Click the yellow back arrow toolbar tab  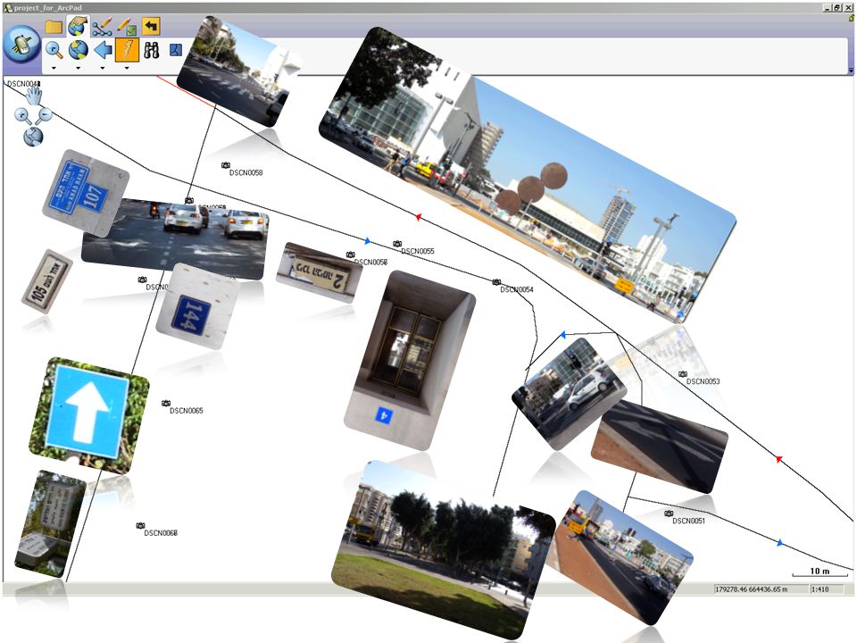151,26
